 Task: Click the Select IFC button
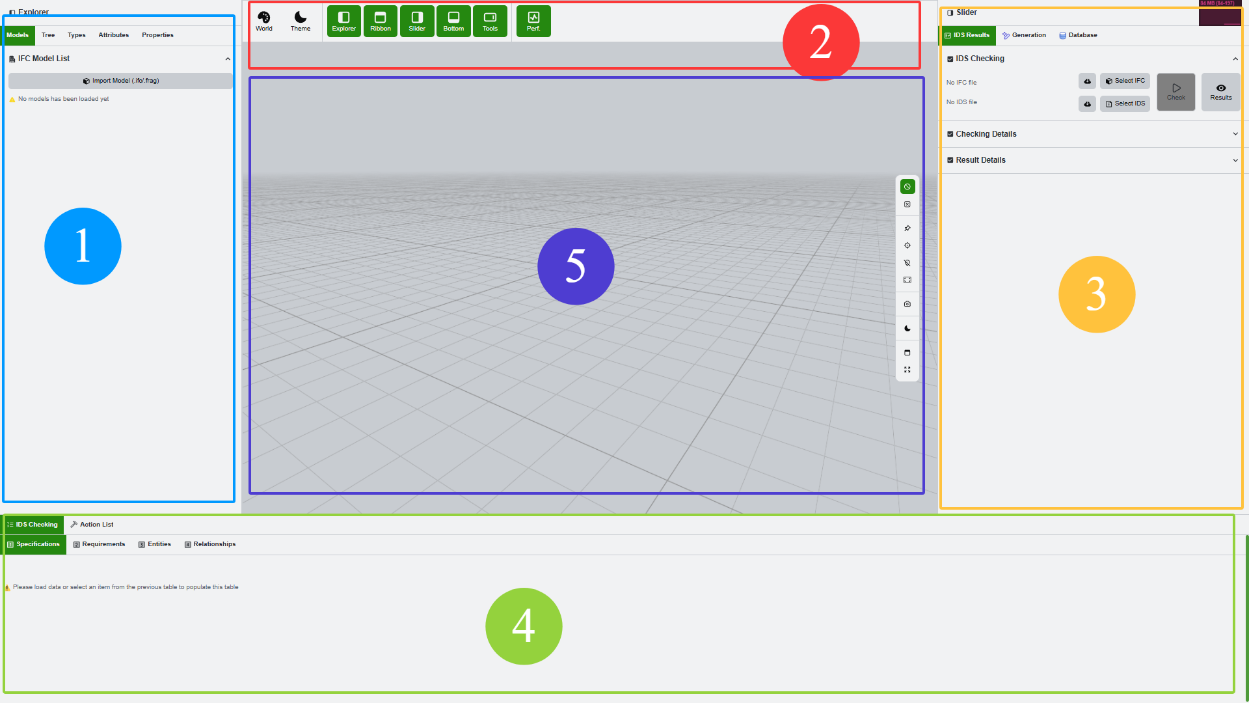[1125, 81]
